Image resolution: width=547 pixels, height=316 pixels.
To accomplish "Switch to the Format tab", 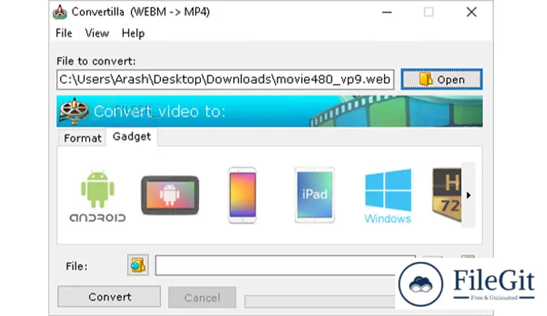I will tap(82, 138).
